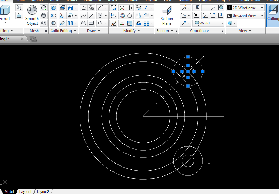279x194 pixels.
Task: Open the Mesh panel dialog launcher arrow
Action: (x=46, y=31)
